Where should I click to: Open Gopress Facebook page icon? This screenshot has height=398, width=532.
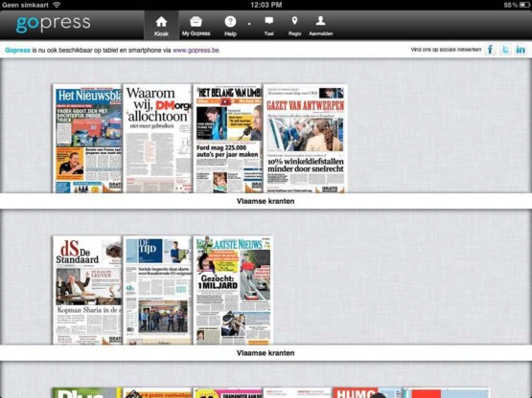tap(490, 50)
